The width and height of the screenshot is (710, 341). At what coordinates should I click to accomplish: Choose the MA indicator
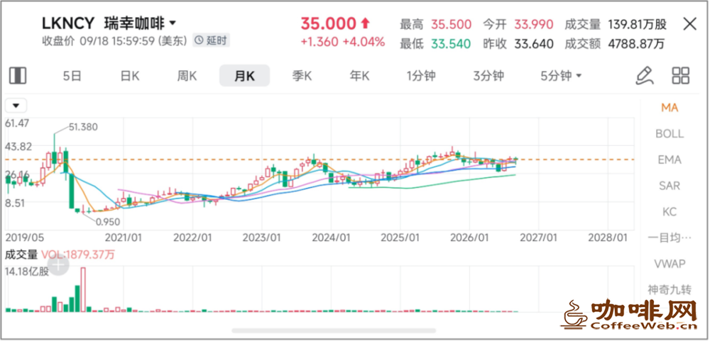pos(670,108)
